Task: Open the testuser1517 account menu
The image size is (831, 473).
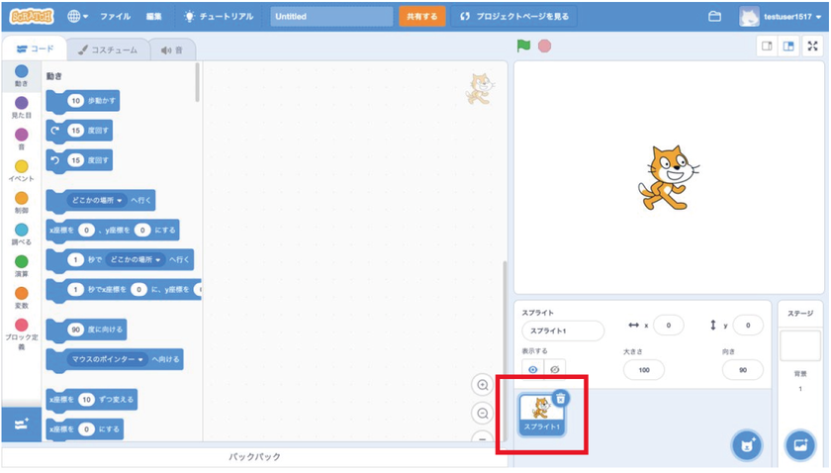Action: click(x=781, y=17)
